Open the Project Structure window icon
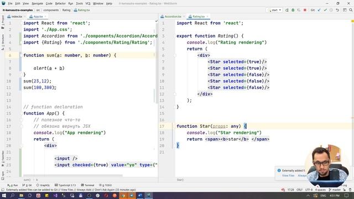This screenshot has height=199, width=354. [x=345, y=10]
